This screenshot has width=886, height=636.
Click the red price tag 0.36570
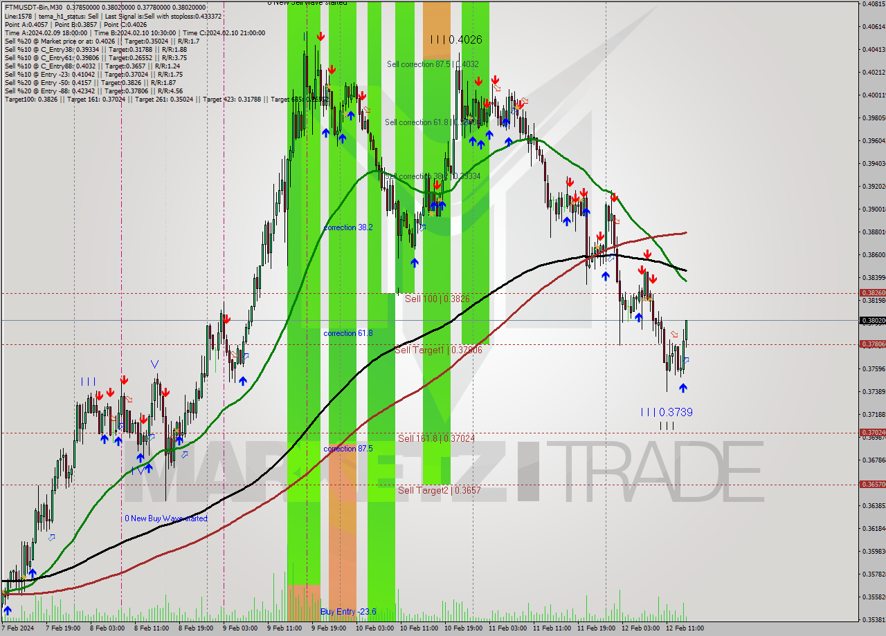point(872,485)
